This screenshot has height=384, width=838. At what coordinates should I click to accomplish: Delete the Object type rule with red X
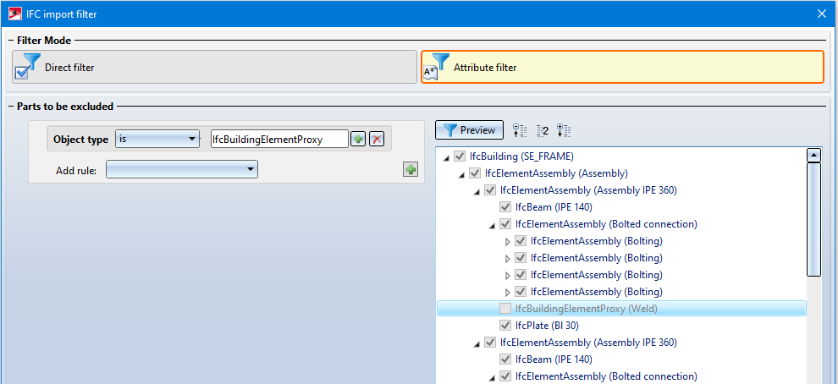coord(377,140)
